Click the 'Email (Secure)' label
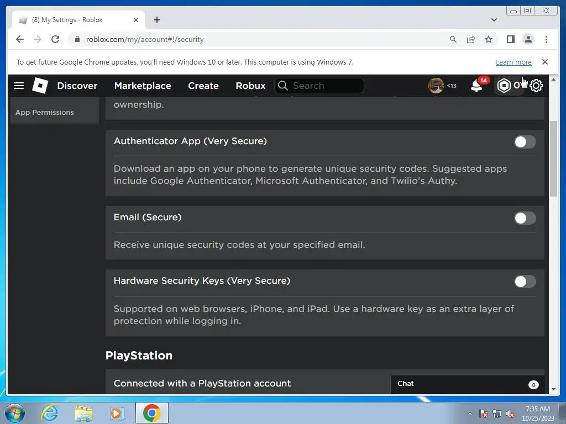Image resolution: width=566 pixels, height=424 pixels. (x=148, y=217)
